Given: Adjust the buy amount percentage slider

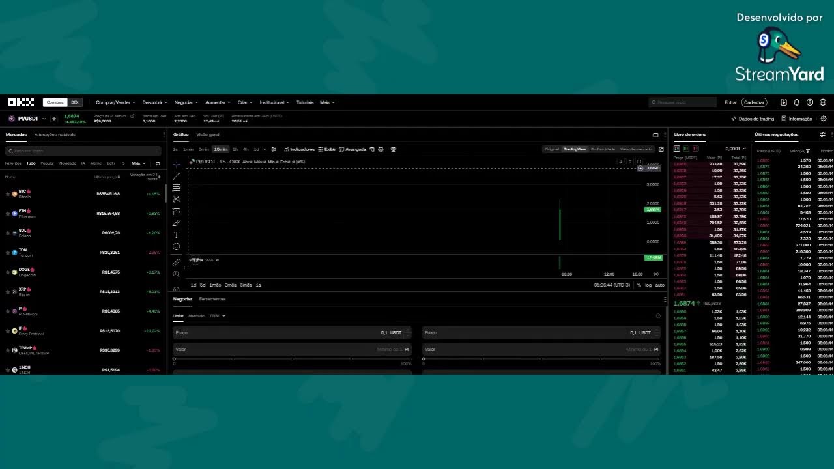Looking at the screenshot, I should (292, 359).
